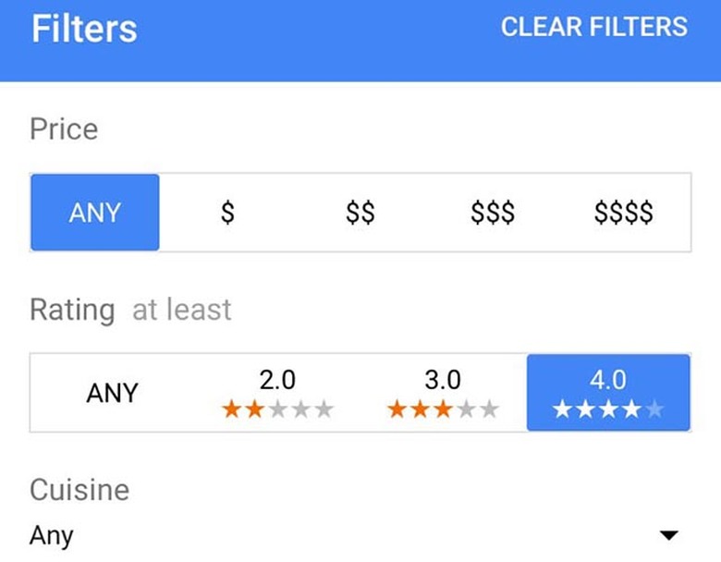Click the Price section label

(x=64, y=128)
